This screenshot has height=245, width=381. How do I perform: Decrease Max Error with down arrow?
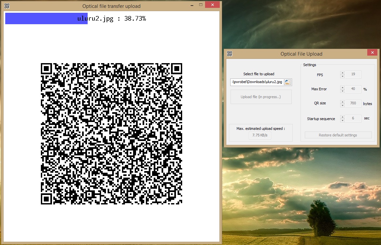(x=342, y=91)
